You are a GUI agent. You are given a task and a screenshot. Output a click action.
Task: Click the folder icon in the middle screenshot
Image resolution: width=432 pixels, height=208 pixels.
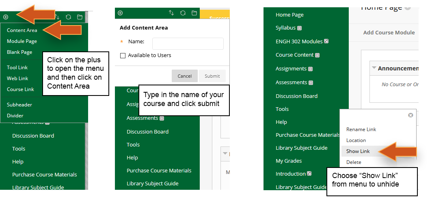(194, 13)
